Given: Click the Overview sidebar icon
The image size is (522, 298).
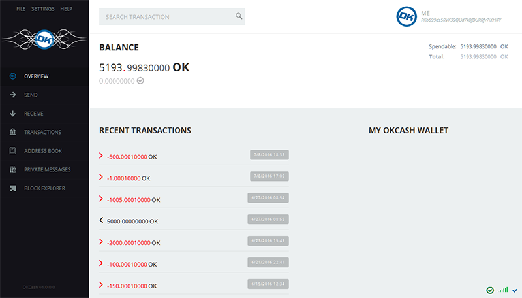Looking at the screenshot, I should (x=13, y=76).
